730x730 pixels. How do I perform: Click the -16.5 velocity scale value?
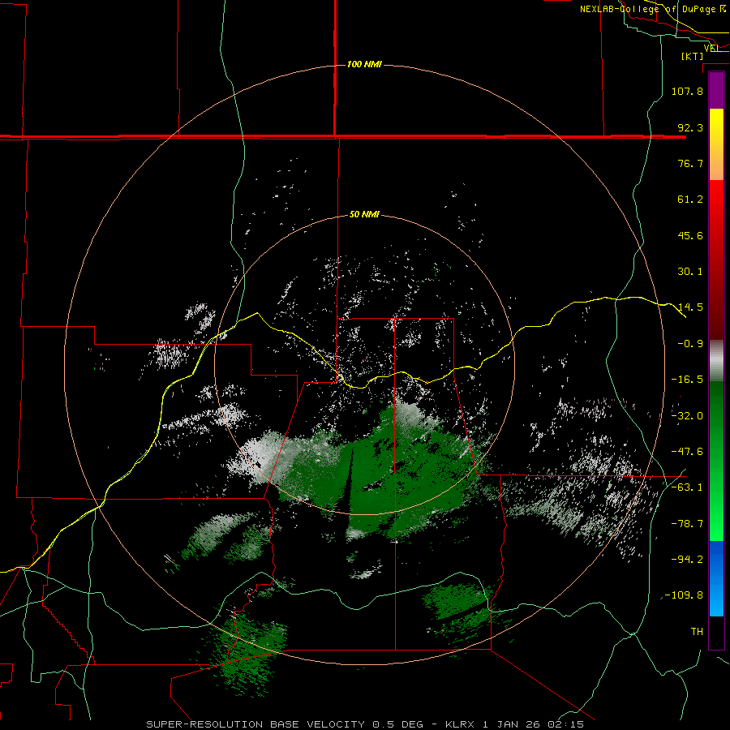coord(687,380)
